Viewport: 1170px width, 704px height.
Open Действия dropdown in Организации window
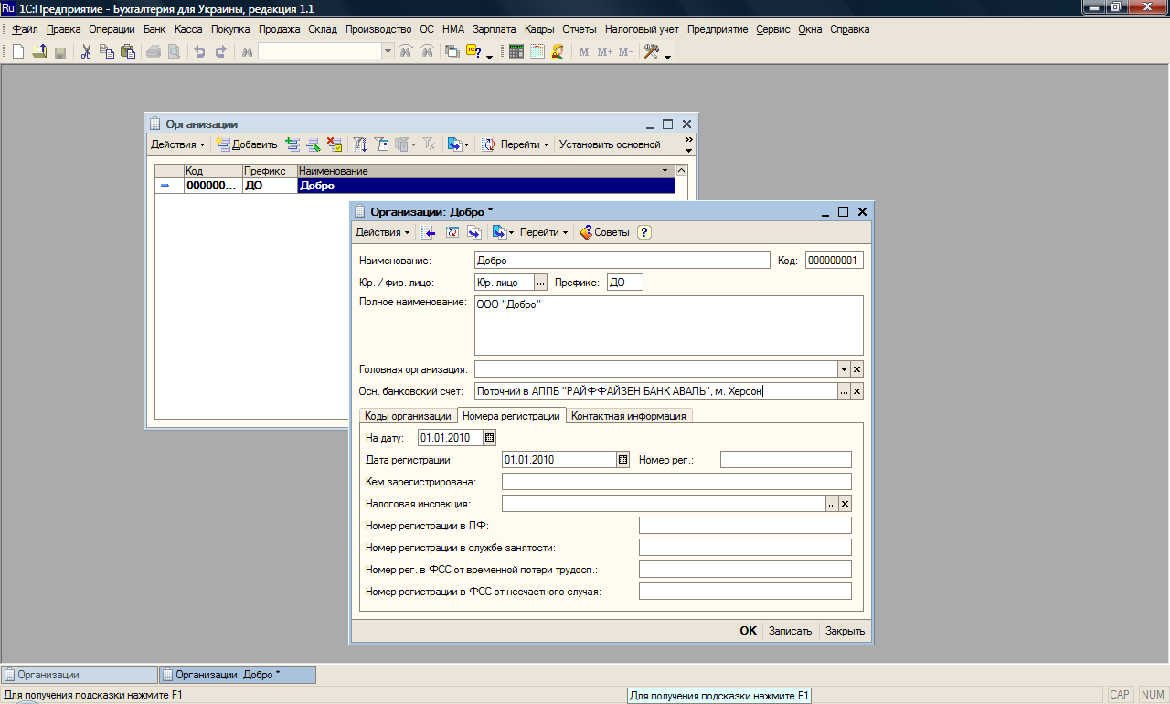point(177,144)
